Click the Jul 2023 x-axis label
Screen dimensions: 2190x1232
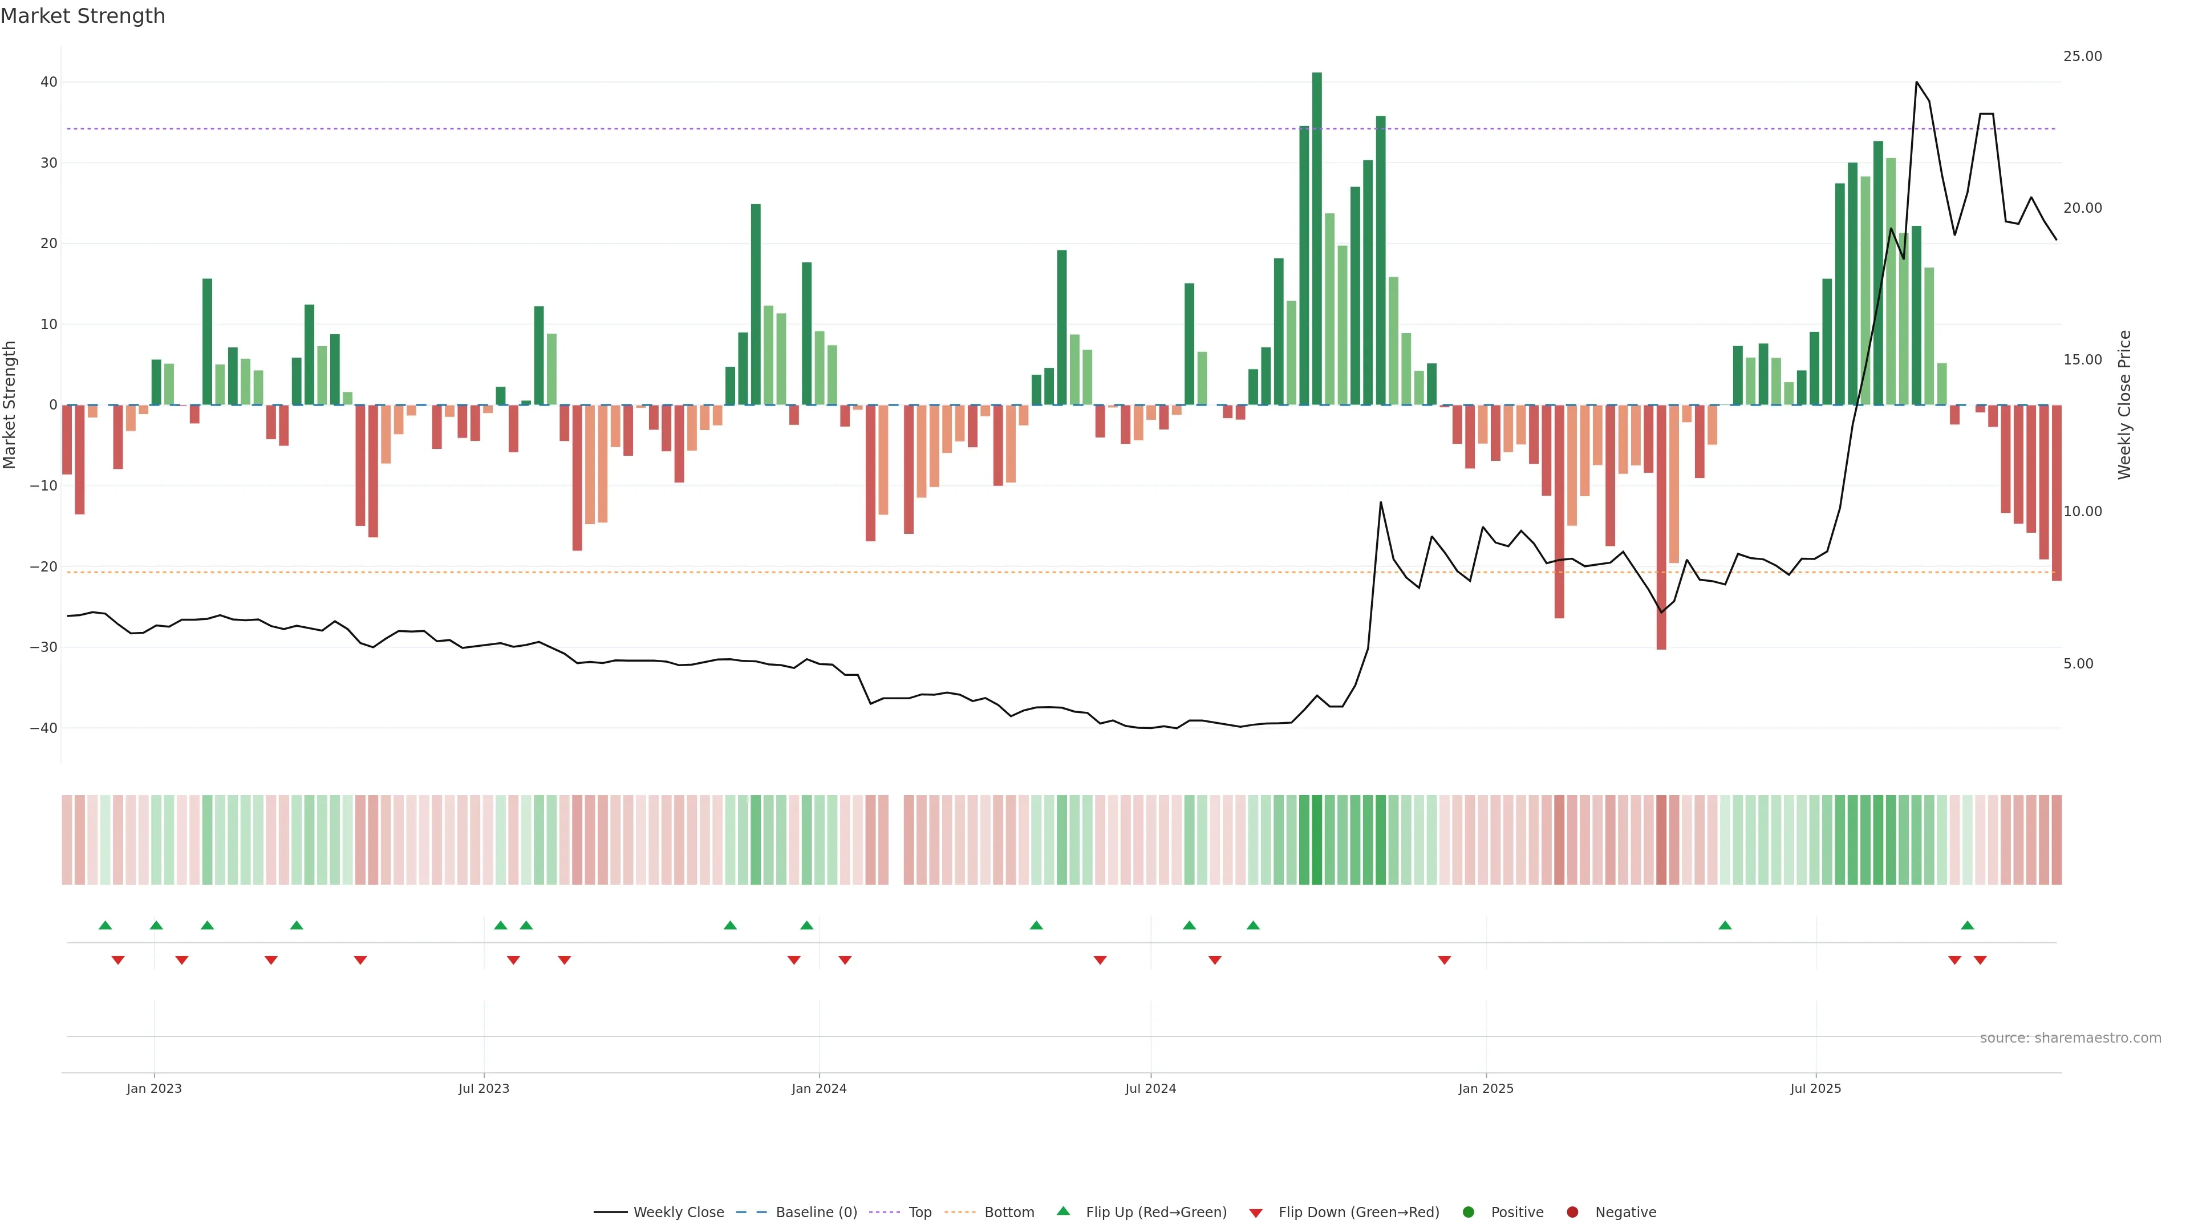coord(484,1088)
